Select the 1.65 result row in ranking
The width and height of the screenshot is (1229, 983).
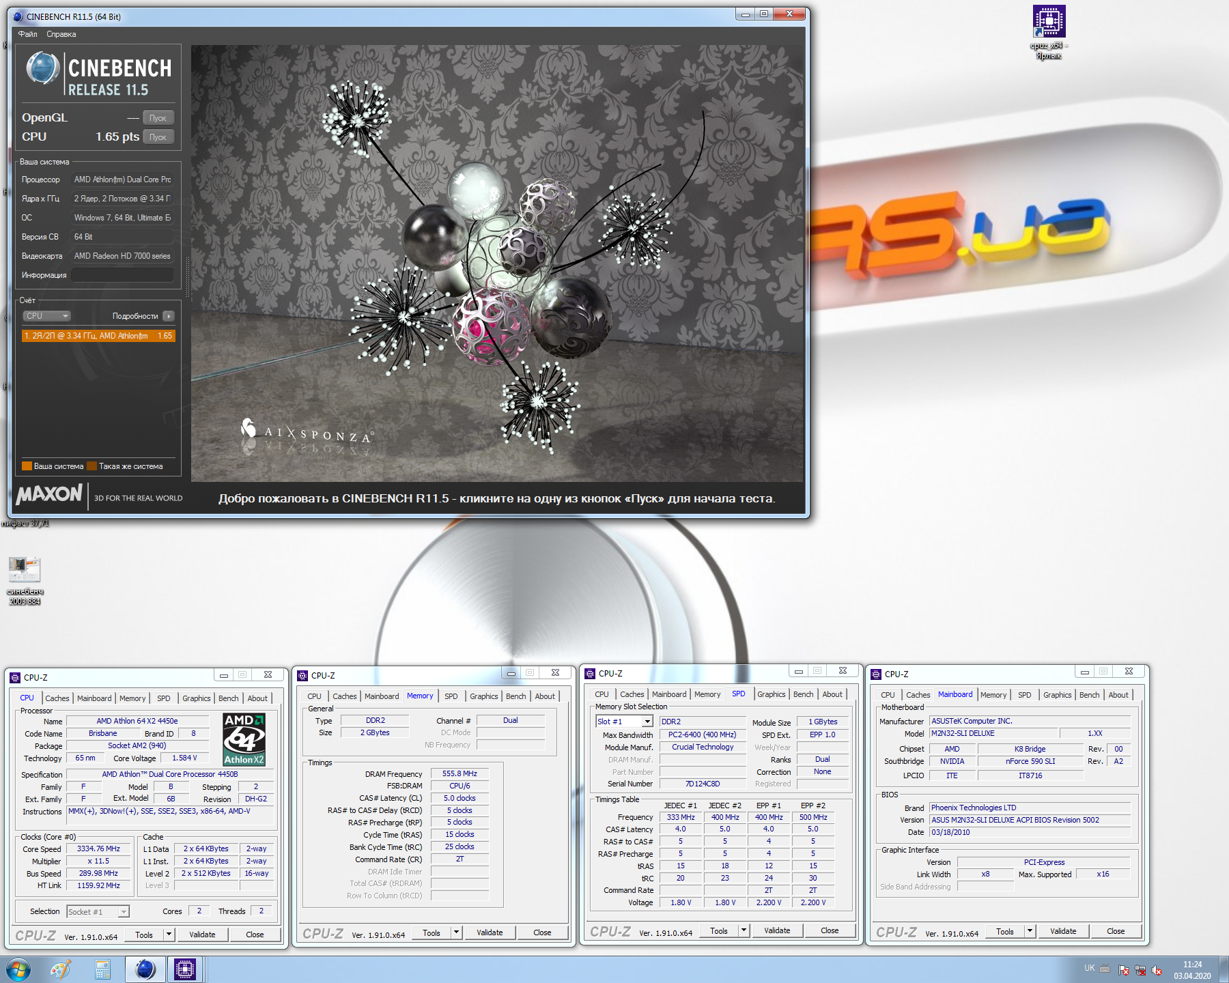tap(98, 336)
